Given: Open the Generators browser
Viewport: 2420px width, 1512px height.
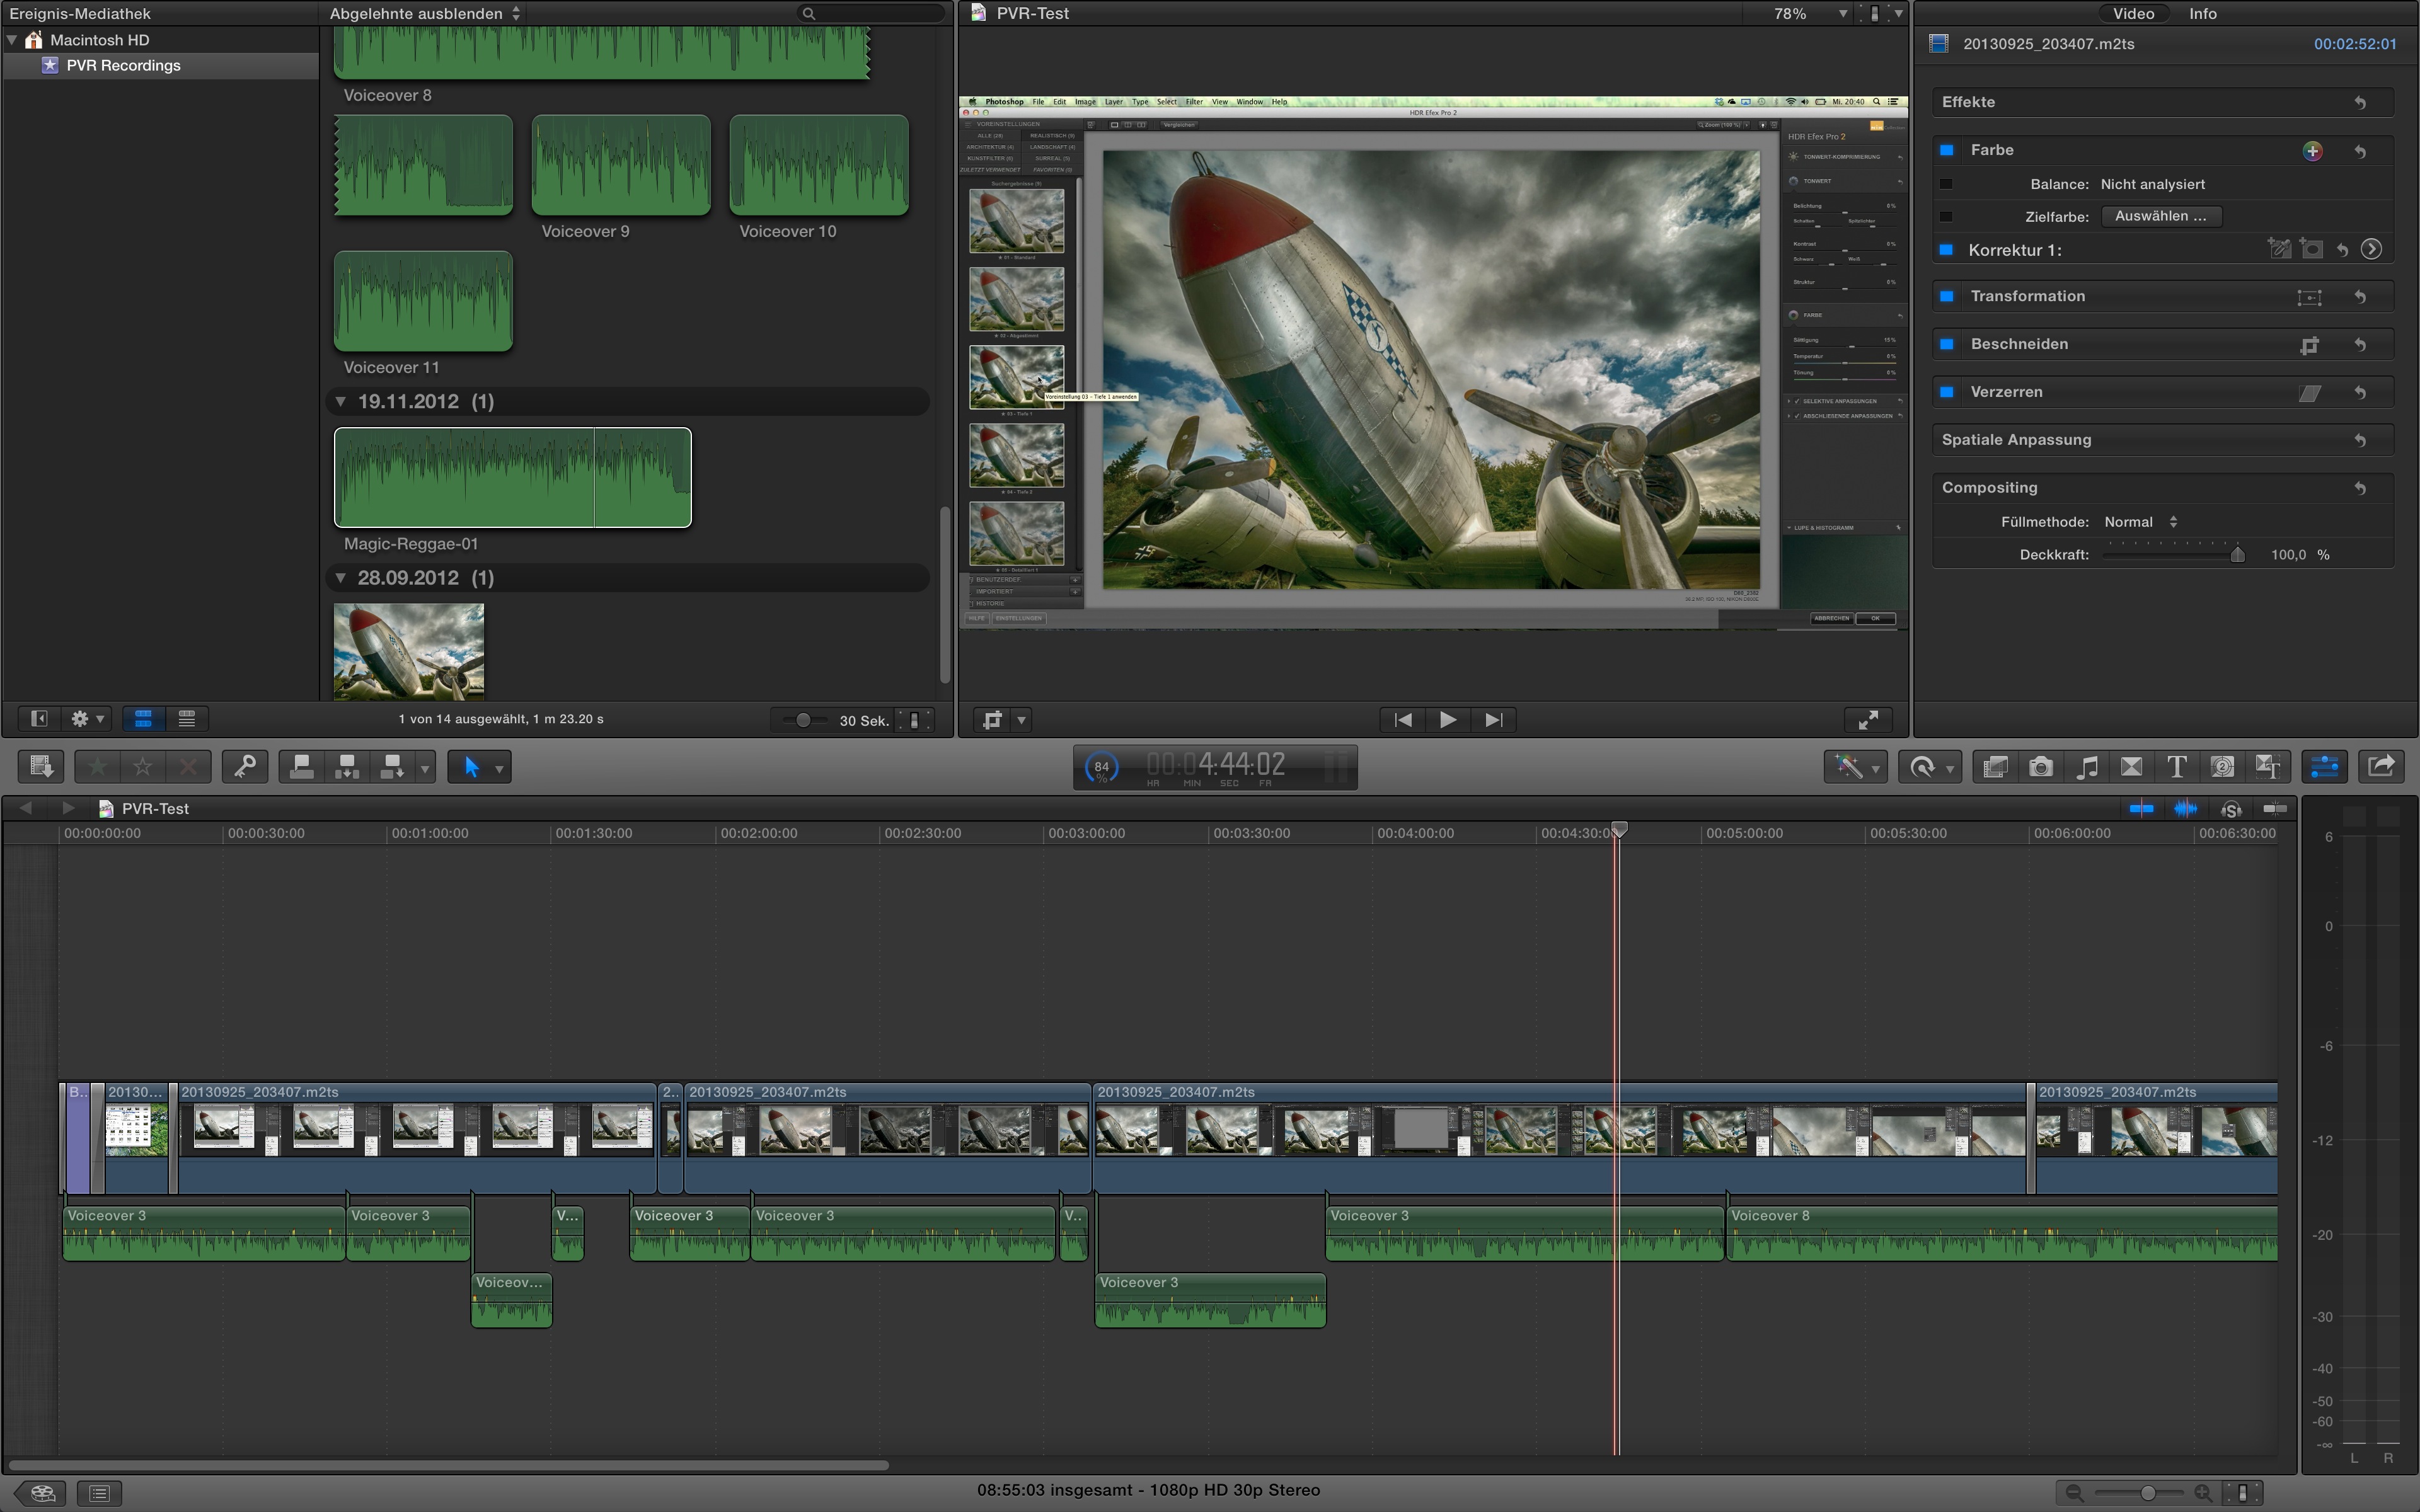Looking at the screenshot, I should [2222, 767].
